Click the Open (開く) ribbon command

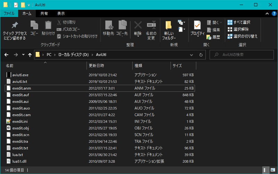[x=214, y=22]
